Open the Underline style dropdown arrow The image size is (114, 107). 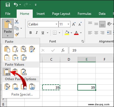47,33
